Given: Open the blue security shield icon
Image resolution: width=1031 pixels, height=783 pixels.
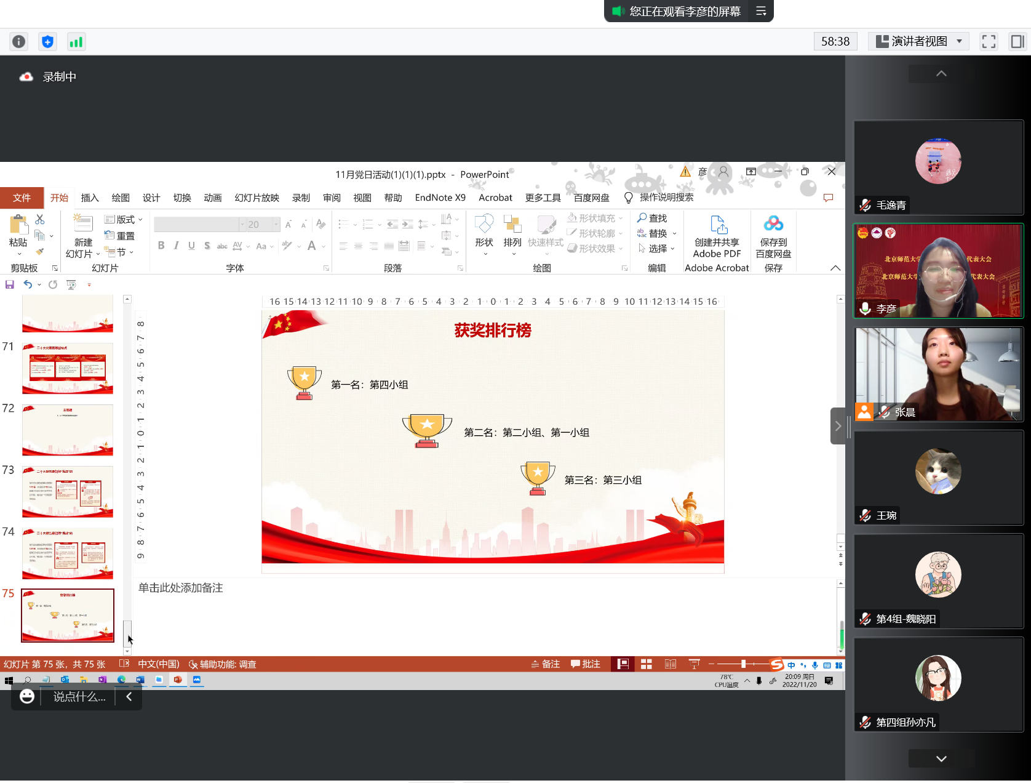Looking at the screenshot, I should point(47,41).
